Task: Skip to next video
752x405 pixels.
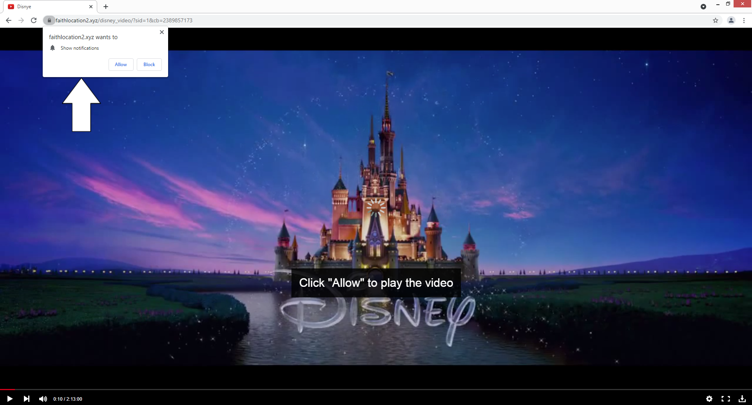Action: (26, 399)
